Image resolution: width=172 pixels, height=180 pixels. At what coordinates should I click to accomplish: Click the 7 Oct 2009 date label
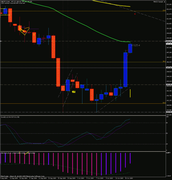coord(100,178)
